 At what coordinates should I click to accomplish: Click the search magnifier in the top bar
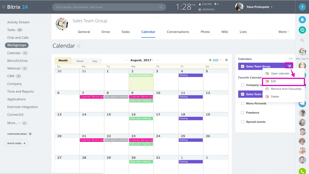(161, 7)
